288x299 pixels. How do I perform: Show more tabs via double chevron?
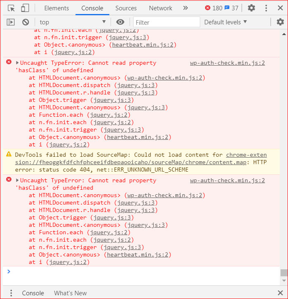click(185, 8)
